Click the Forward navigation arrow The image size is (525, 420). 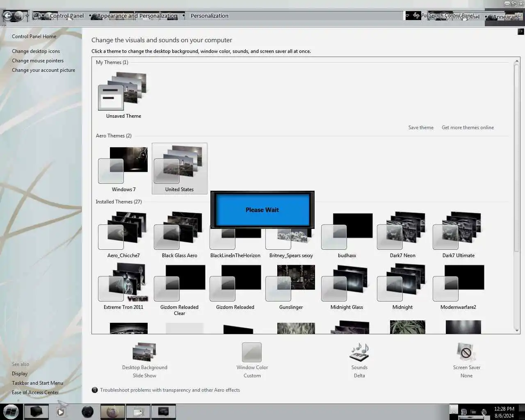pos(18,16)
